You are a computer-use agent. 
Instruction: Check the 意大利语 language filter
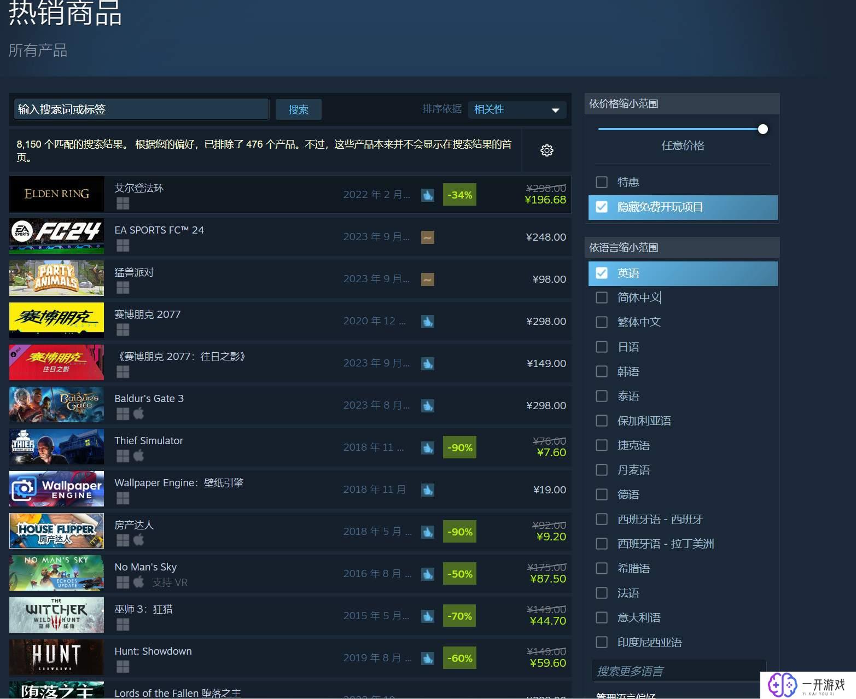[x=602, y=618]
